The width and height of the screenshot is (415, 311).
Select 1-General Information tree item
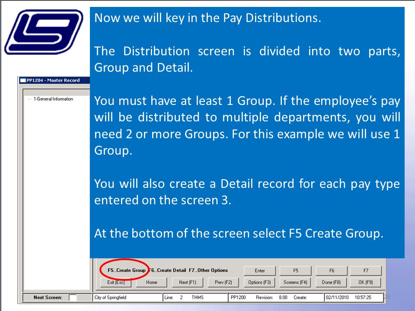[x=53, y=99]
